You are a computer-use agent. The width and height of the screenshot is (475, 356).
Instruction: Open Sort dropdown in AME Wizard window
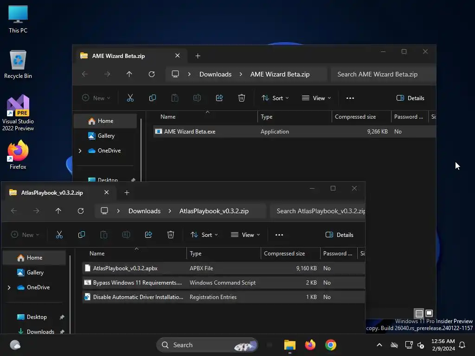pyautogui.click(x=275, y=98)
